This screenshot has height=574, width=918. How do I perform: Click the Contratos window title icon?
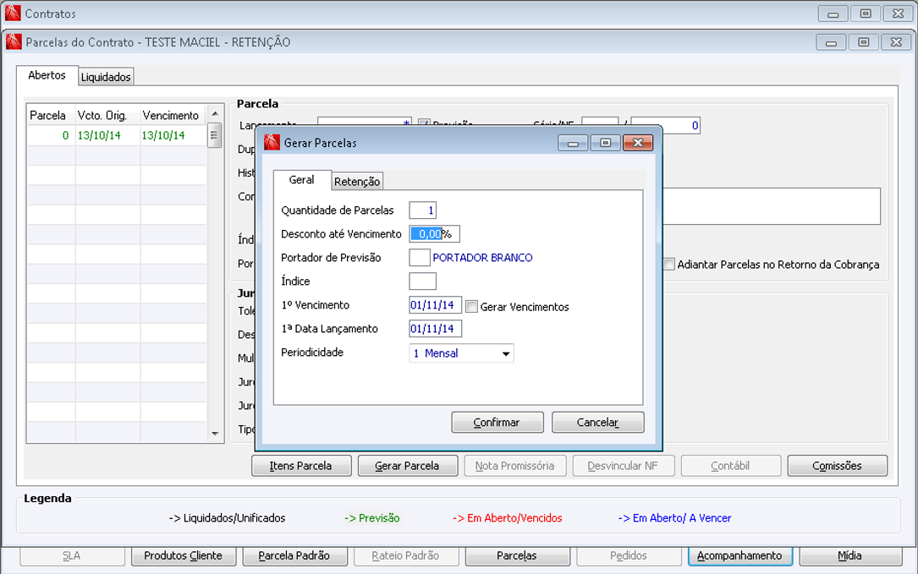[13, 13]
